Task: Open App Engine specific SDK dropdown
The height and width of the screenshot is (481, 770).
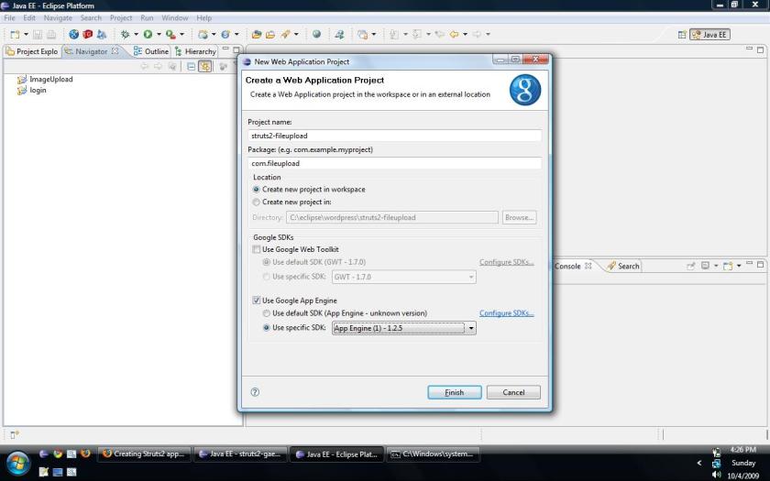Action: [x=471, y=328]
